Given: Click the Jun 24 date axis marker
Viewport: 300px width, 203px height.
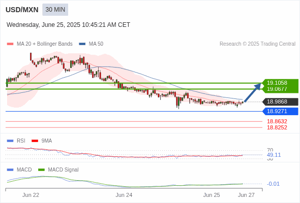Looking at the screenshot, I should pos(124,195).
